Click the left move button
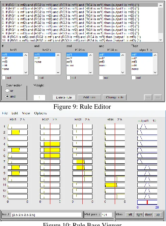 [130, 215]
